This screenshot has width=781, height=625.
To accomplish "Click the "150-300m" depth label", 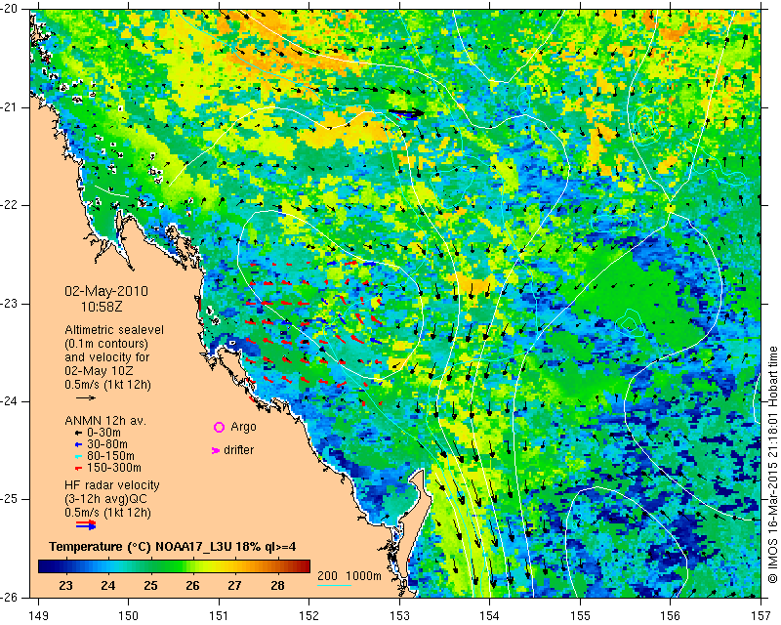I will [114, 468].
